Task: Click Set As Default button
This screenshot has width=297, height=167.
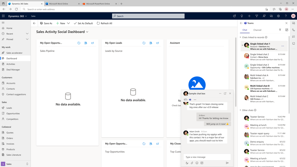Action: (83, 23)
